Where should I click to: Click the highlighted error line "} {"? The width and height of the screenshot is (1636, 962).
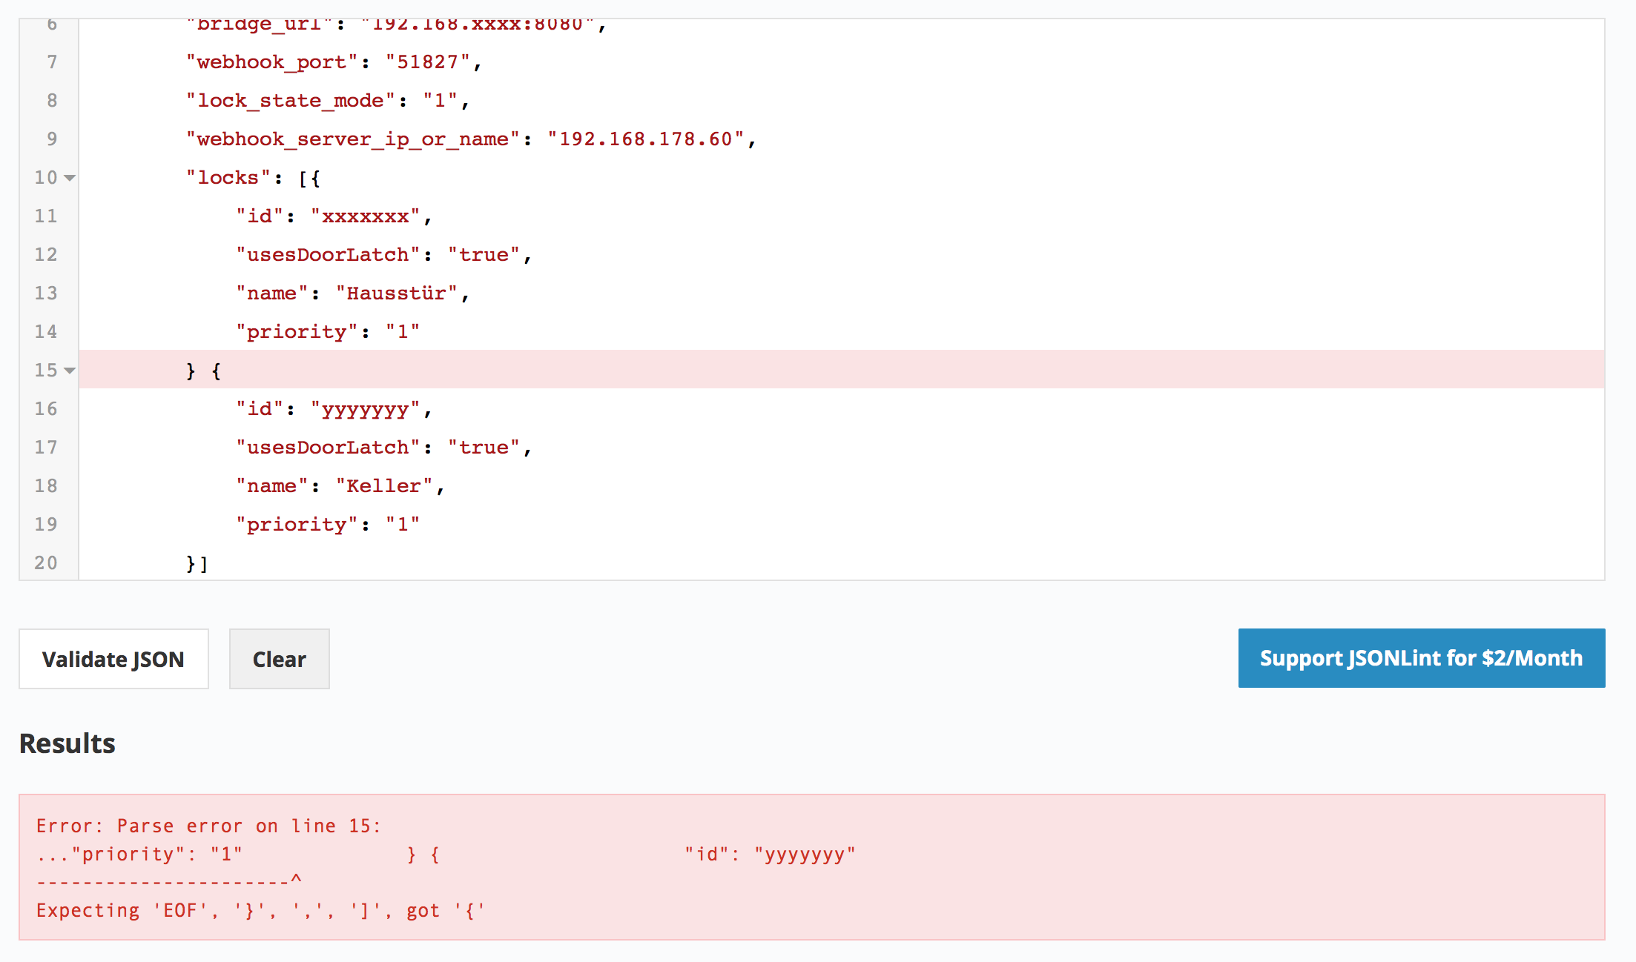click(204, 371)
